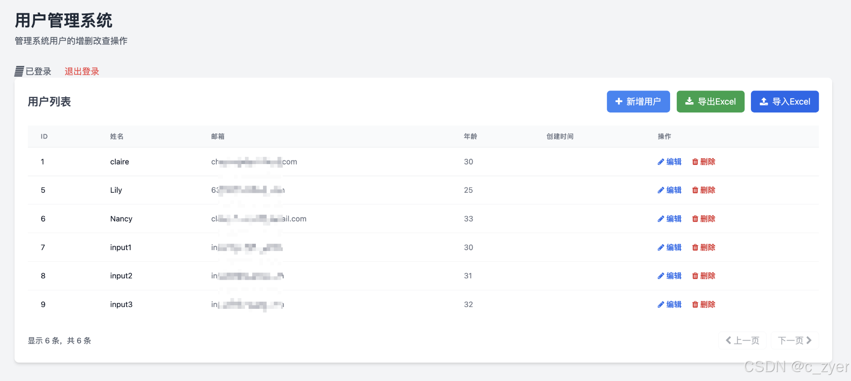This screenshot has width=851, height=381.
Task: Click the 创建时间 column header
Action: pos(560,136)
